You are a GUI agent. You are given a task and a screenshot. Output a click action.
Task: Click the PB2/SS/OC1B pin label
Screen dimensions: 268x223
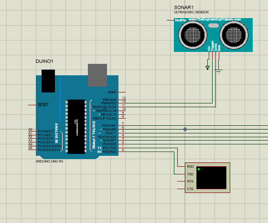(106, 111)
